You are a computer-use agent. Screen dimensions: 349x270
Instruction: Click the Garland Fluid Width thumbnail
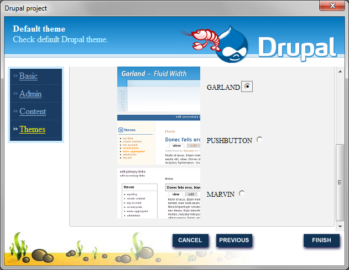(x=159, y=89)
